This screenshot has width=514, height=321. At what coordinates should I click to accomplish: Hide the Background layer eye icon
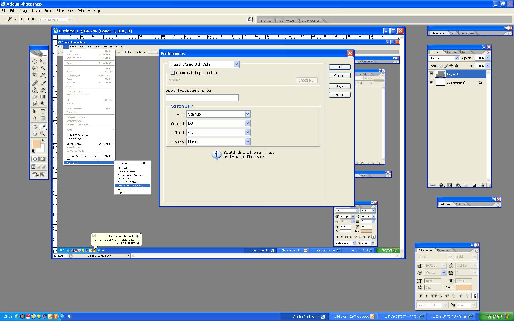(x=431, y=82)
